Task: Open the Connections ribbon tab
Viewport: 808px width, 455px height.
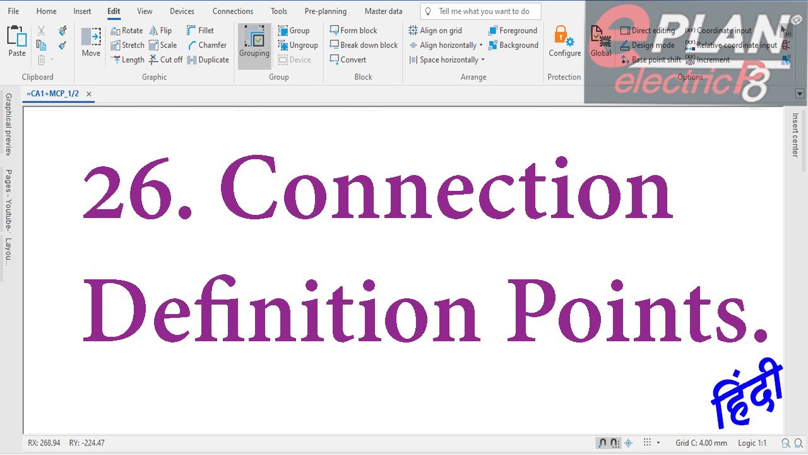Action: (x=233, y=11)
